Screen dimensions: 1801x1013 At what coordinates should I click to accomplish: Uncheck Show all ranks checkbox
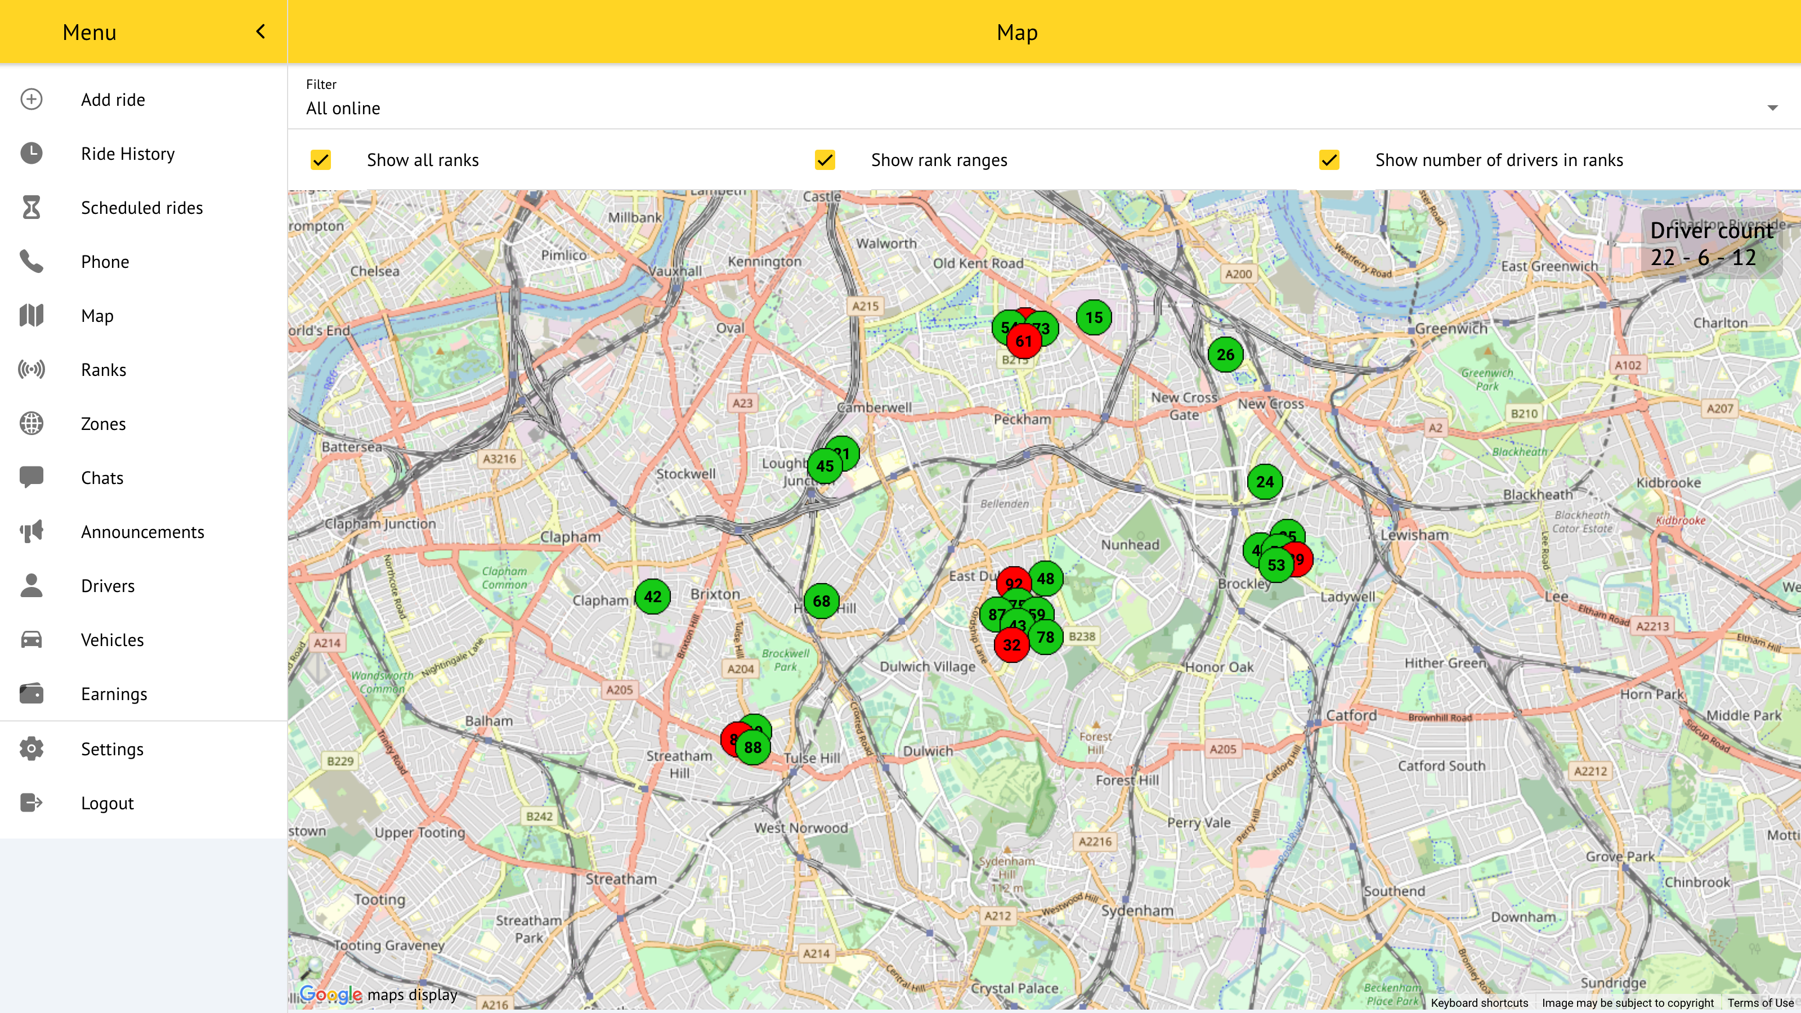(x=321, y=160)
